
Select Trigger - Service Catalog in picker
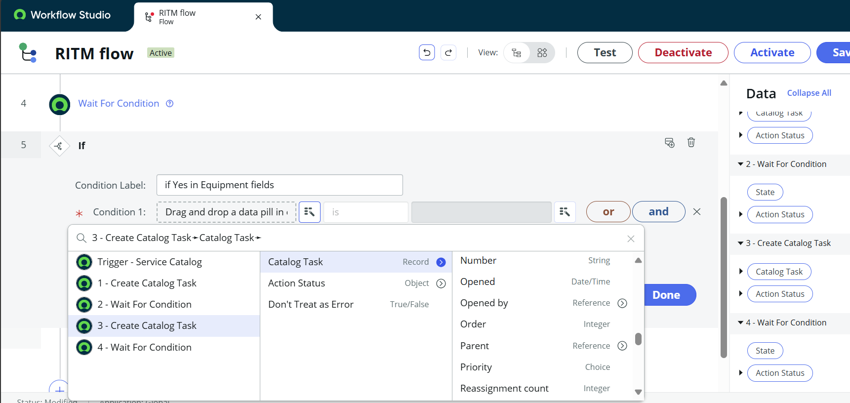coord(164,262)
